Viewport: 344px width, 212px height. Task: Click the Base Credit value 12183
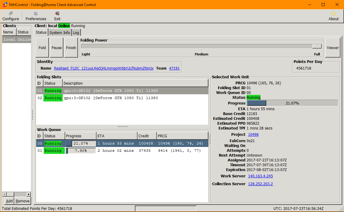pos(252,114)
